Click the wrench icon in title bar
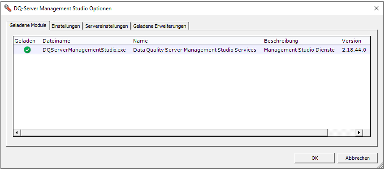385x171 pixels. click(8, 9)
